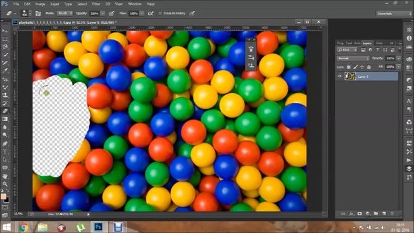
Task: Toggle Quick Mask mode
Action: point(5,208)
